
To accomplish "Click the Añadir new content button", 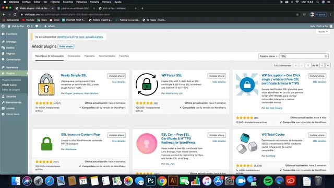I will point(50,26).
